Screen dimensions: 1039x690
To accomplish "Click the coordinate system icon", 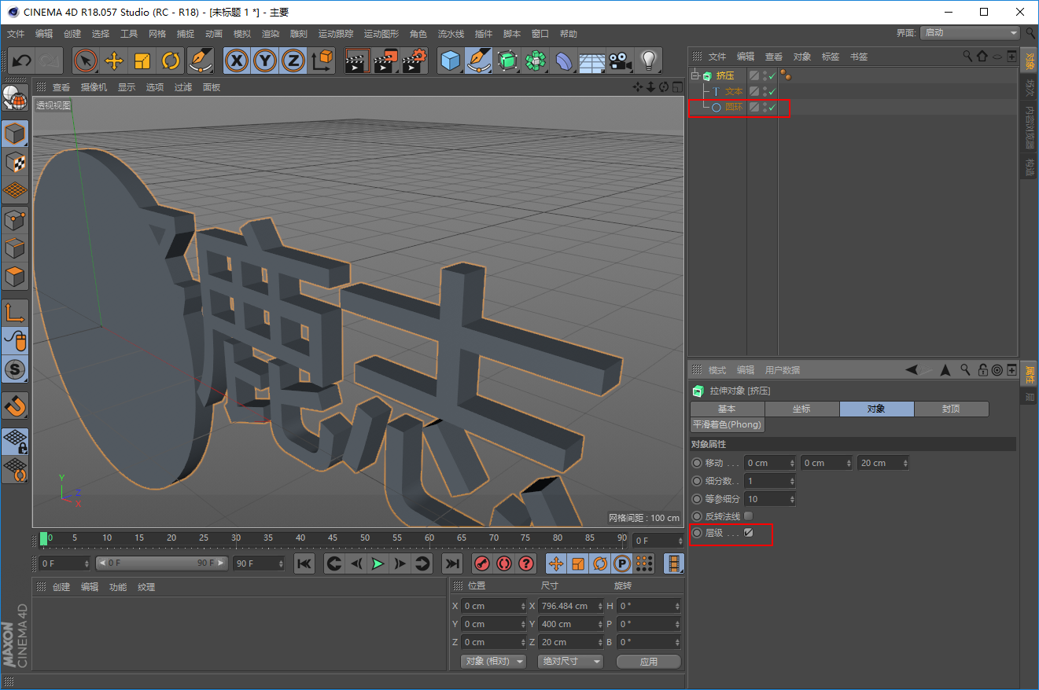I will (322, 61).
